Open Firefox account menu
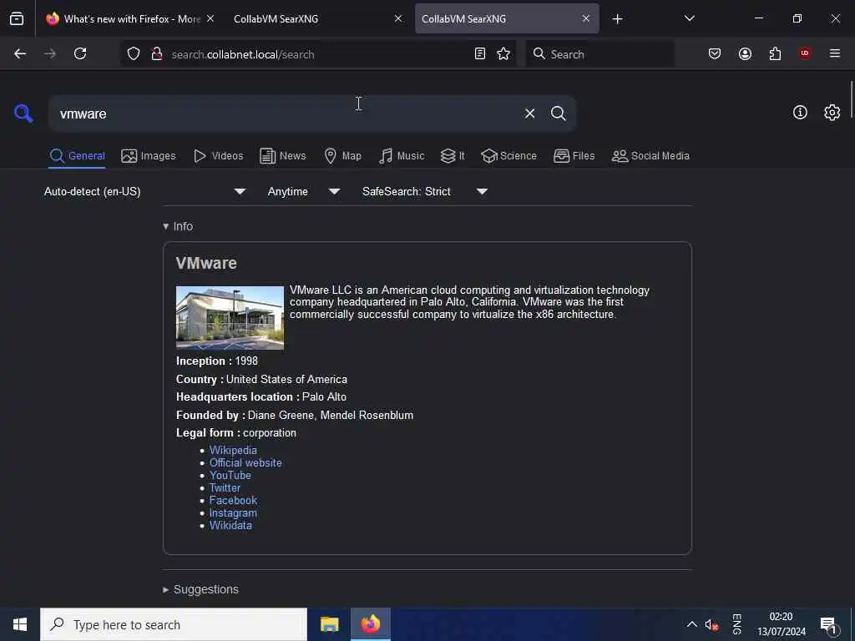 coord(746,53)
